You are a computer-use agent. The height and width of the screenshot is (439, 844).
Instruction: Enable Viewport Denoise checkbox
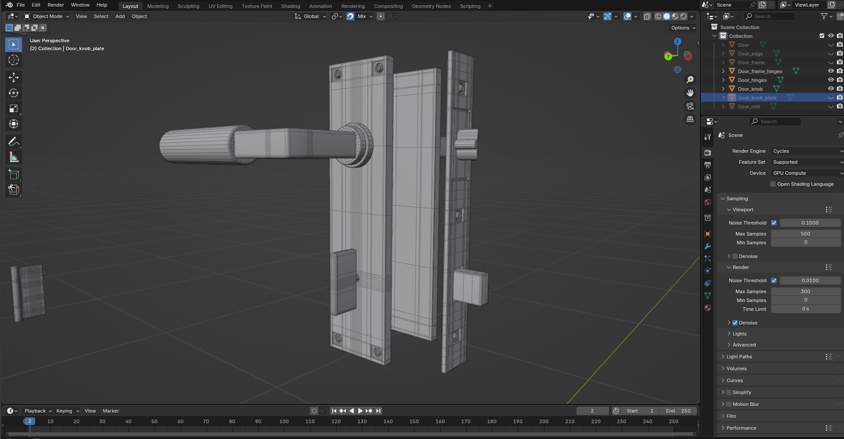[x=735, y=256]
